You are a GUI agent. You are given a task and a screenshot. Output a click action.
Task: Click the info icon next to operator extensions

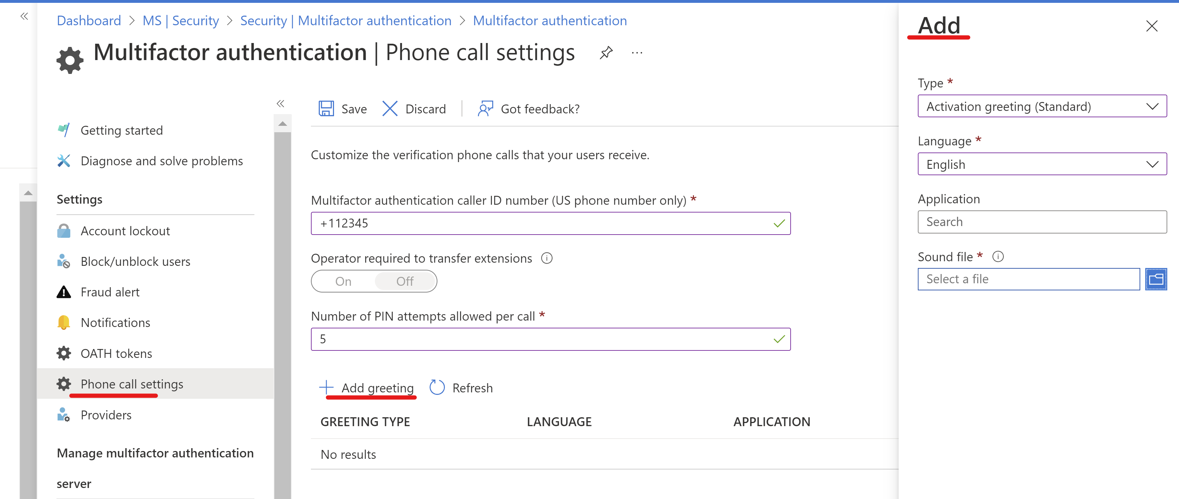[x=547, y=258]
